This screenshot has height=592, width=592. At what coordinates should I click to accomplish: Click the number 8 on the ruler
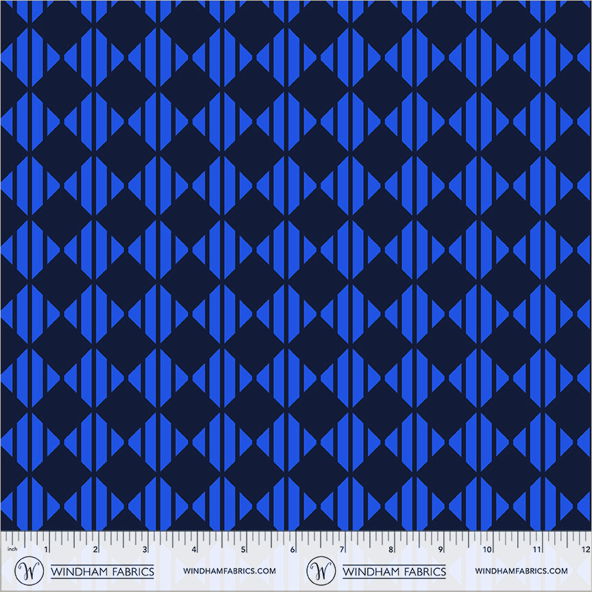[391, 550]
